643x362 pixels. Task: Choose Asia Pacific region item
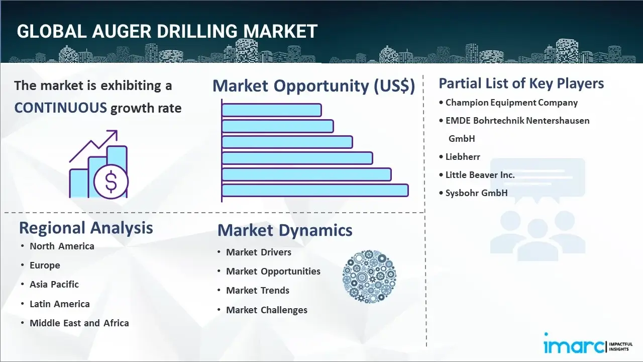coord(54,284)
